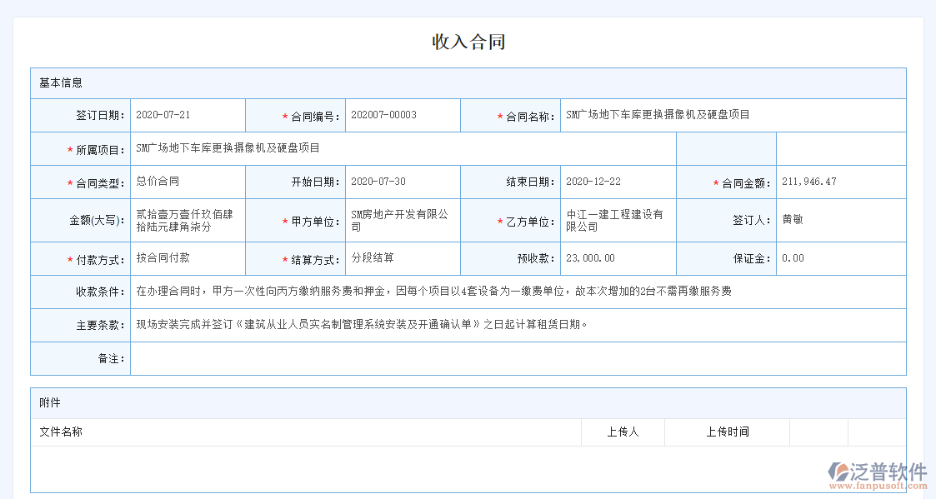
Task: Click the empty 备注 field
Action: coord(518,358)
